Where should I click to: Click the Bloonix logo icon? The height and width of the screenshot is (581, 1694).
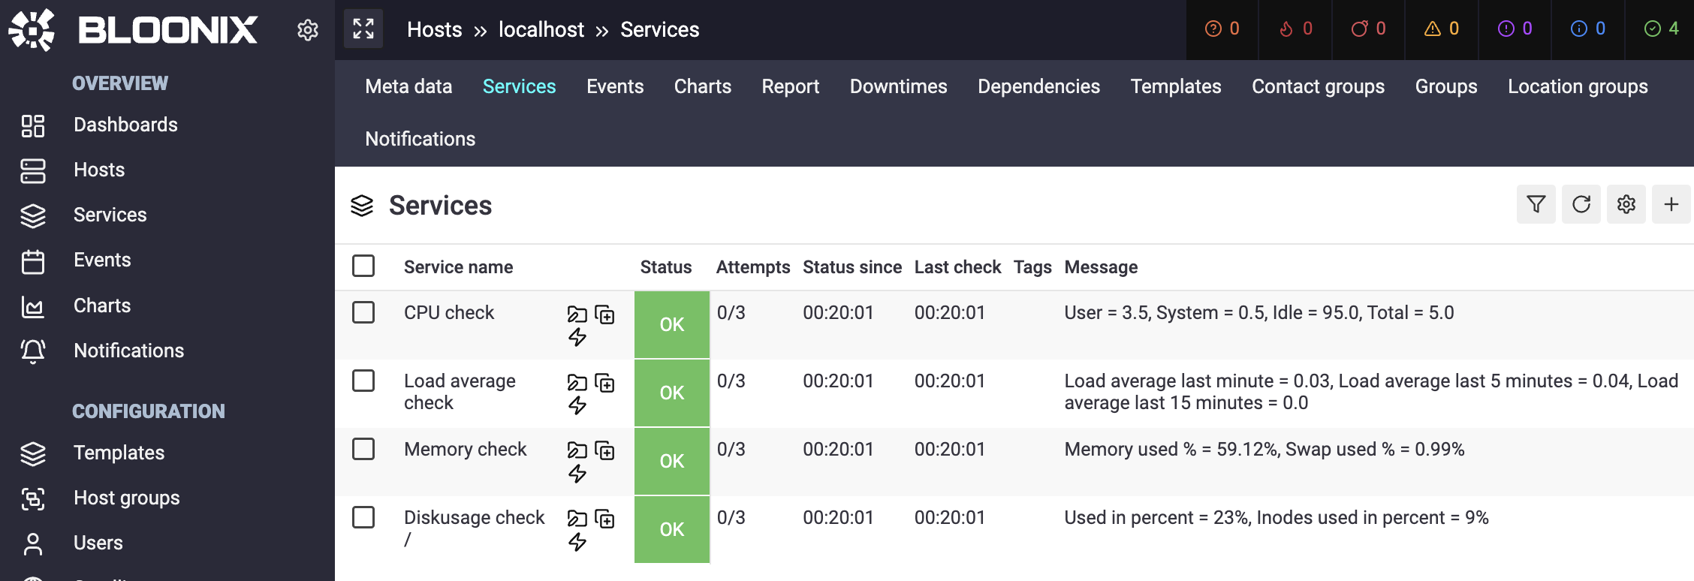click(32, 30)
